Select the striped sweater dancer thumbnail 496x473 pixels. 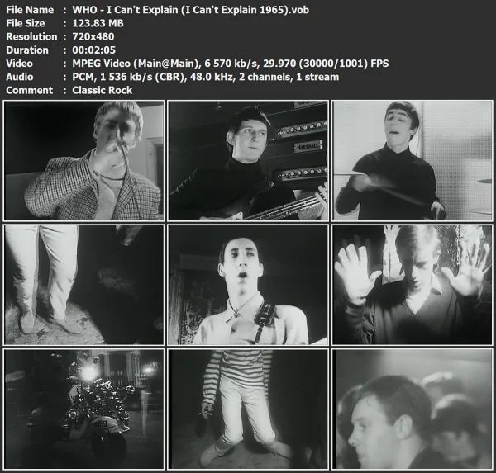248,409
